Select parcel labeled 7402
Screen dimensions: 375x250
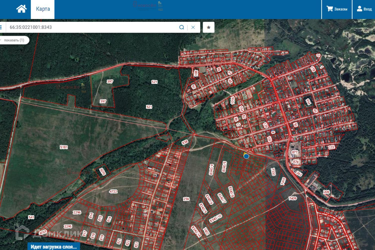(206, 231)
